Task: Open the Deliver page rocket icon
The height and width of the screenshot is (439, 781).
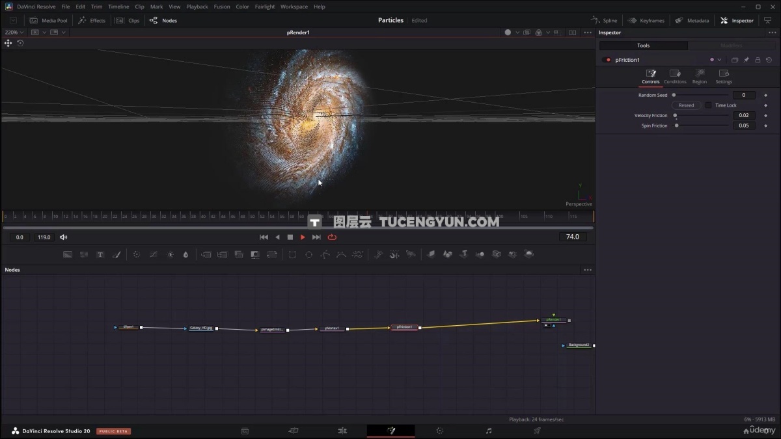Action: 537,431
